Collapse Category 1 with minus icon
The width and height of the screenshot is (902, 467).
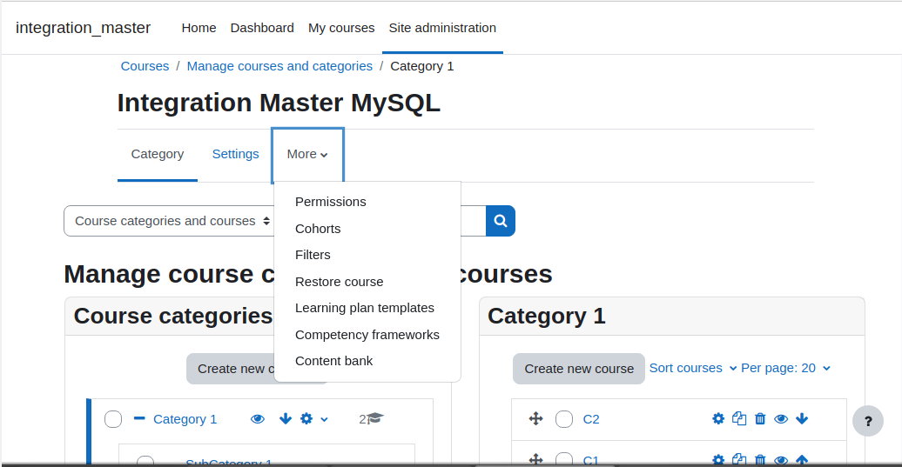point(139,418)
